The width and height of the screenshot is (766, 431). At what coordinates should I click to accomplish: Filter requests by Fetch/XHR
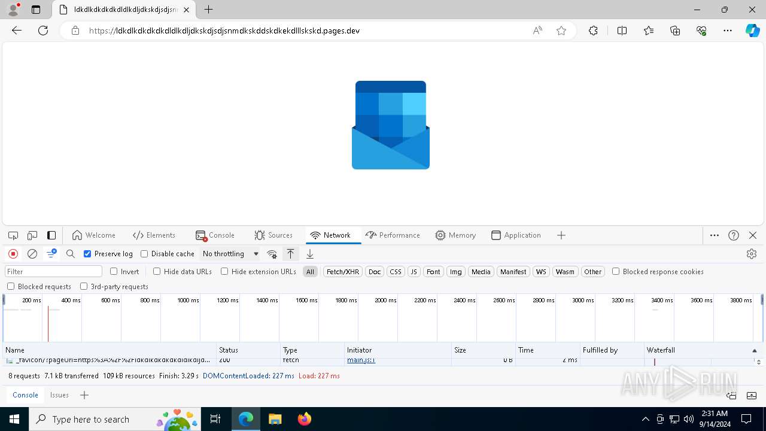(x=343, y=272)
